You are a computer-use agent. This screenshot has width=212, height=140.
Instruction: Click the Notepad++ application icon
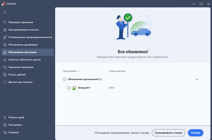coord(74,88)
